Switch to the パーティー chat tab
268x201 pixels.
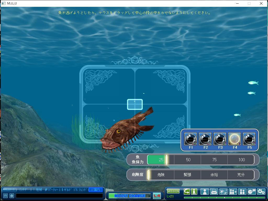pyautogui.click(x=52, y=190)
